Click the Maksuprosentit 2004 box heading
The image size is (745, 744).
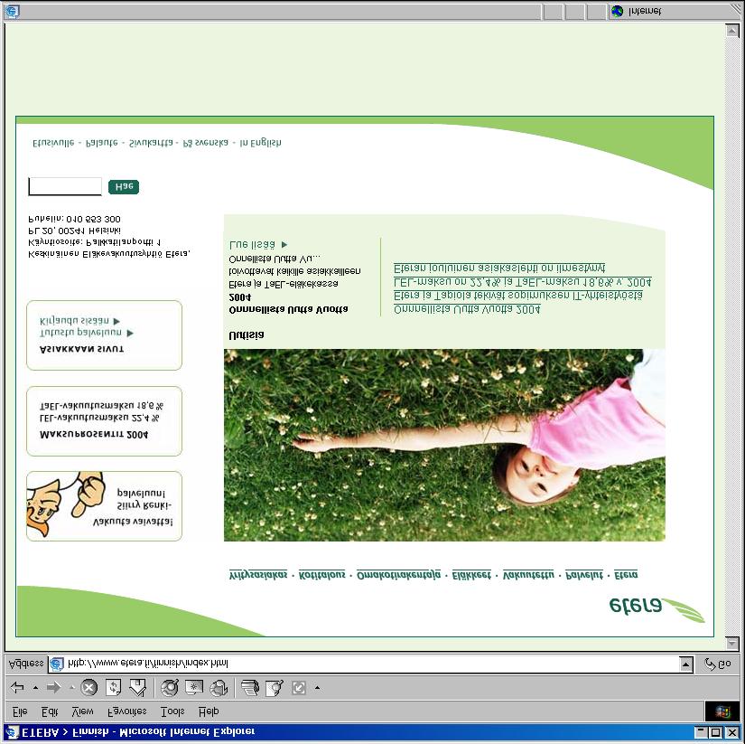click(94, 434)
